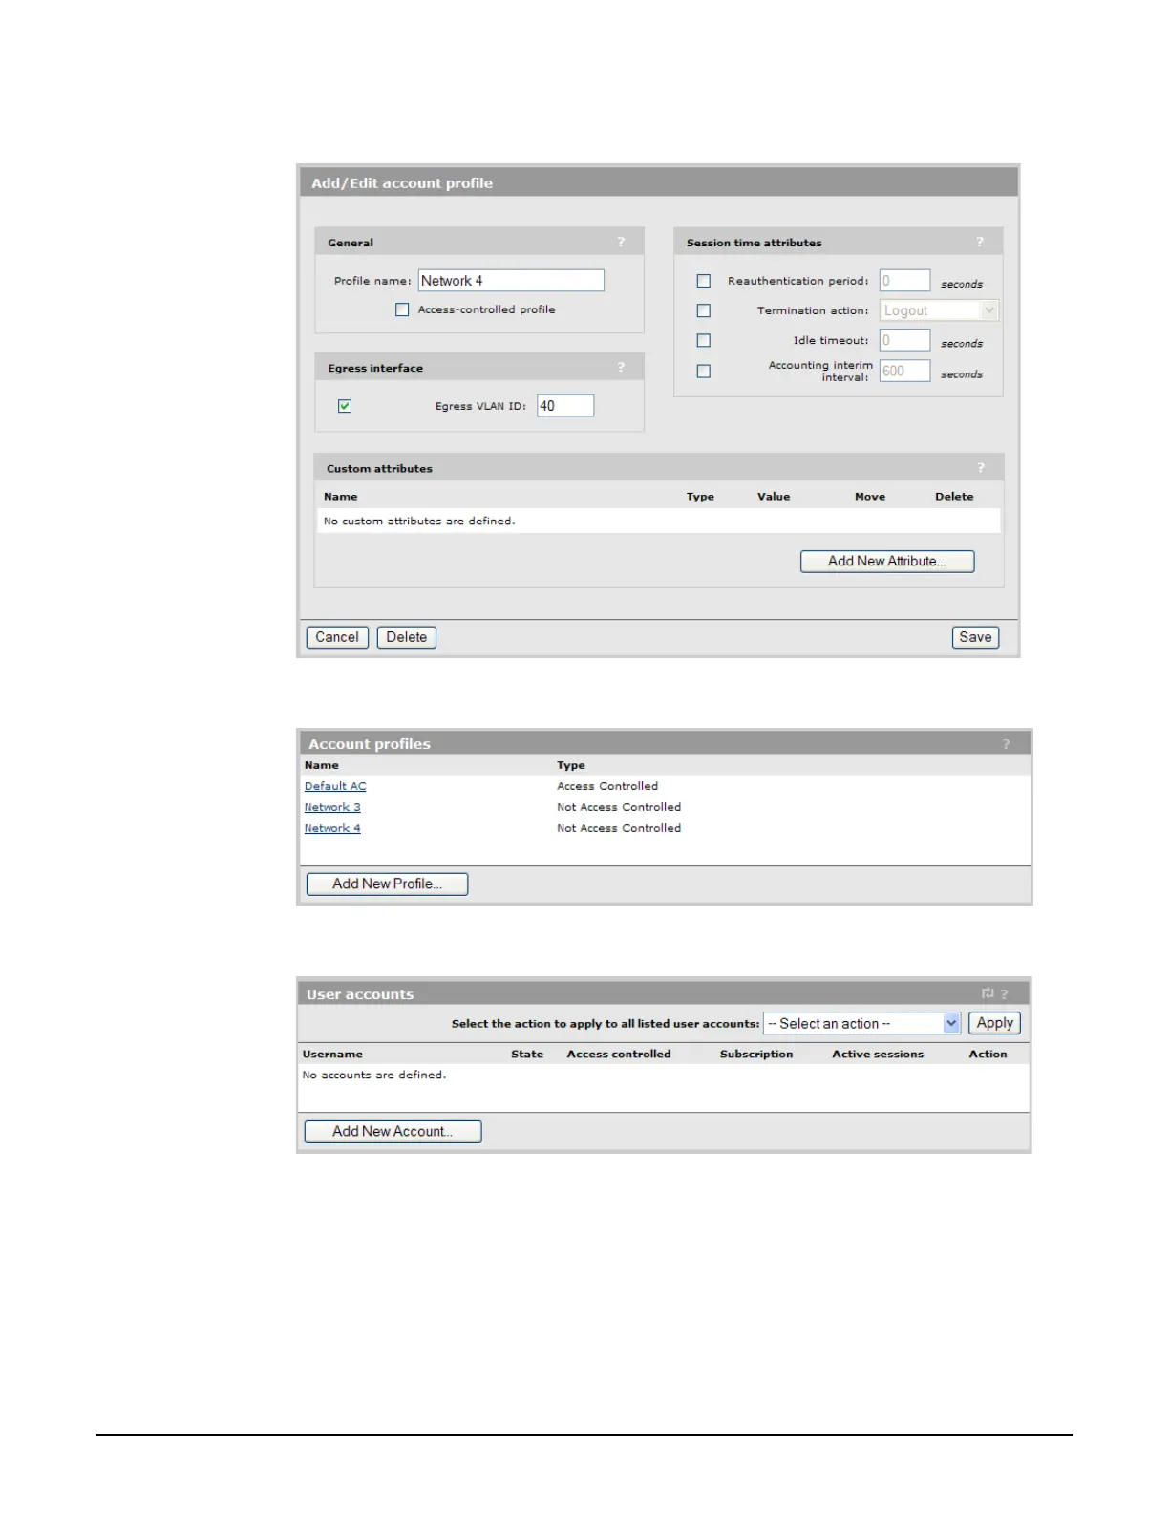Click the Egress VLAN ID field

pos(565,406)
